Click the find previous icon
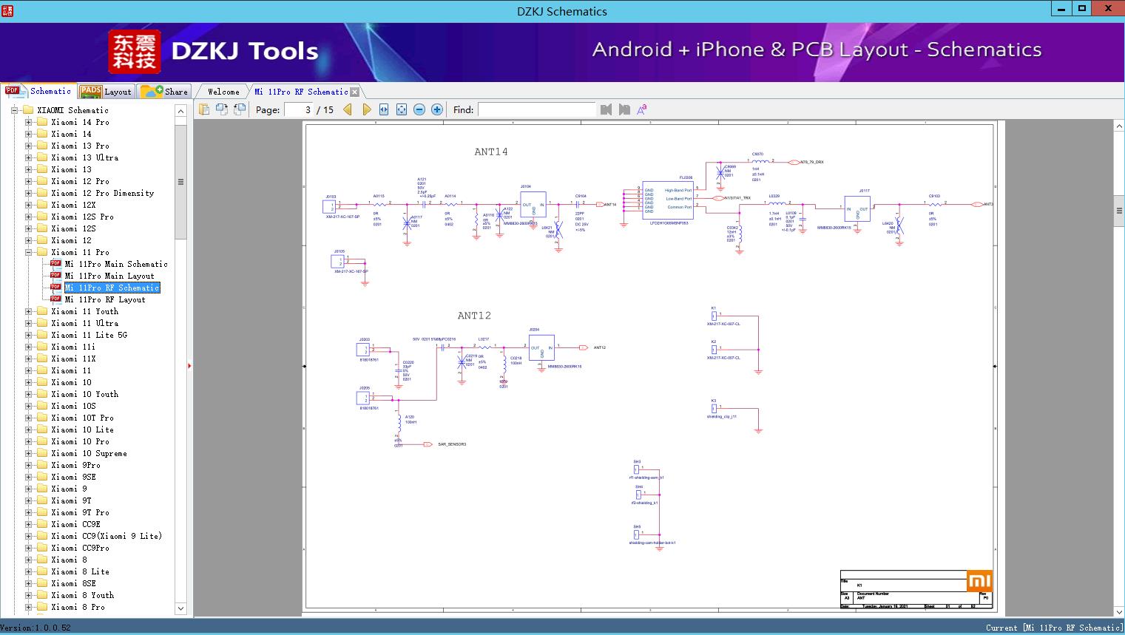The width and height of the screenshot is (1125, 635). tap(607, 109)
